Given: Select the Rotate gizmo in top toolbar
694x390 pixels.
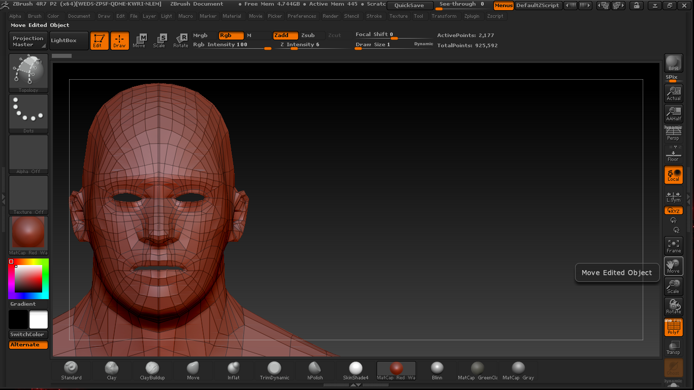Looking at the screenshot, I should 181,41.
